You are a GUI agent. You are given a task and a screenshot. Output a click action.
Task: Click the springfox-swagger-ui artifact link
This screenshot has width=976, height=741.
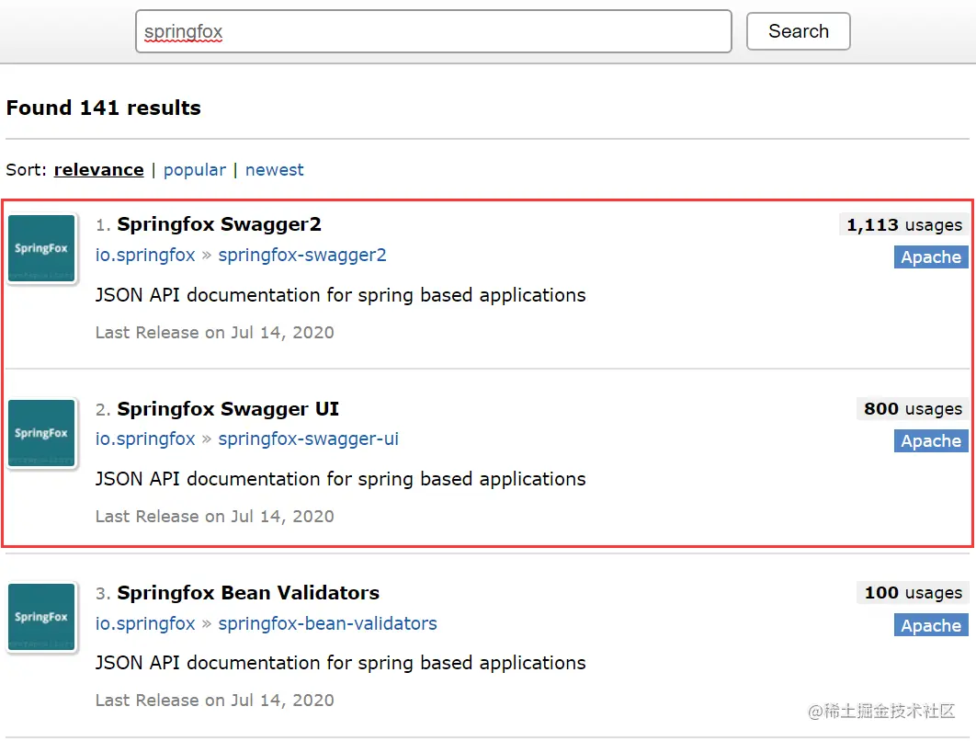308,439
